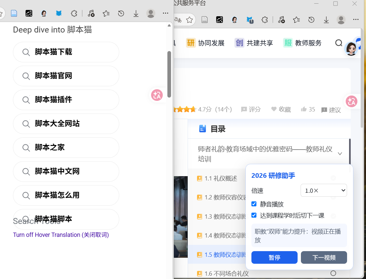Viewport: 366px width, 279px height.
Task: Click media music control in right toolbar
Action: point(282,20)
